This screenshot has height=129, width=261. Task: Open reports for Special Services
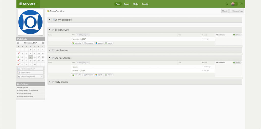click(x=99, y=75)
